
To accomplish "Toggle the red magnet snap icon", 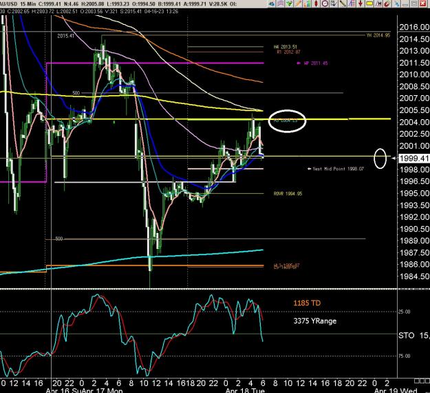I will 387,4.
